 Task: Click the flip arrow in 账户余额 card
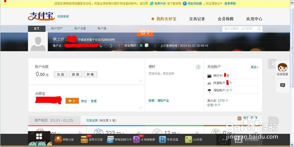(x=141, y=81)
